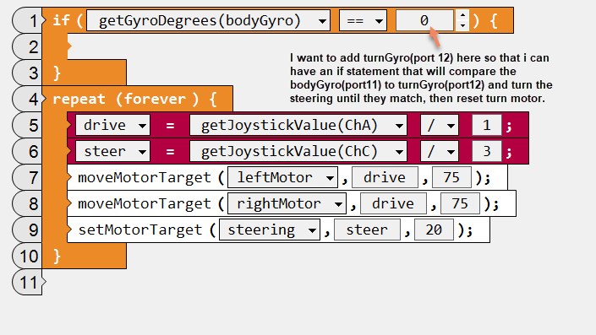Select line number 9
The width and height of the screenshot is (596, 335).
point(27,230)
